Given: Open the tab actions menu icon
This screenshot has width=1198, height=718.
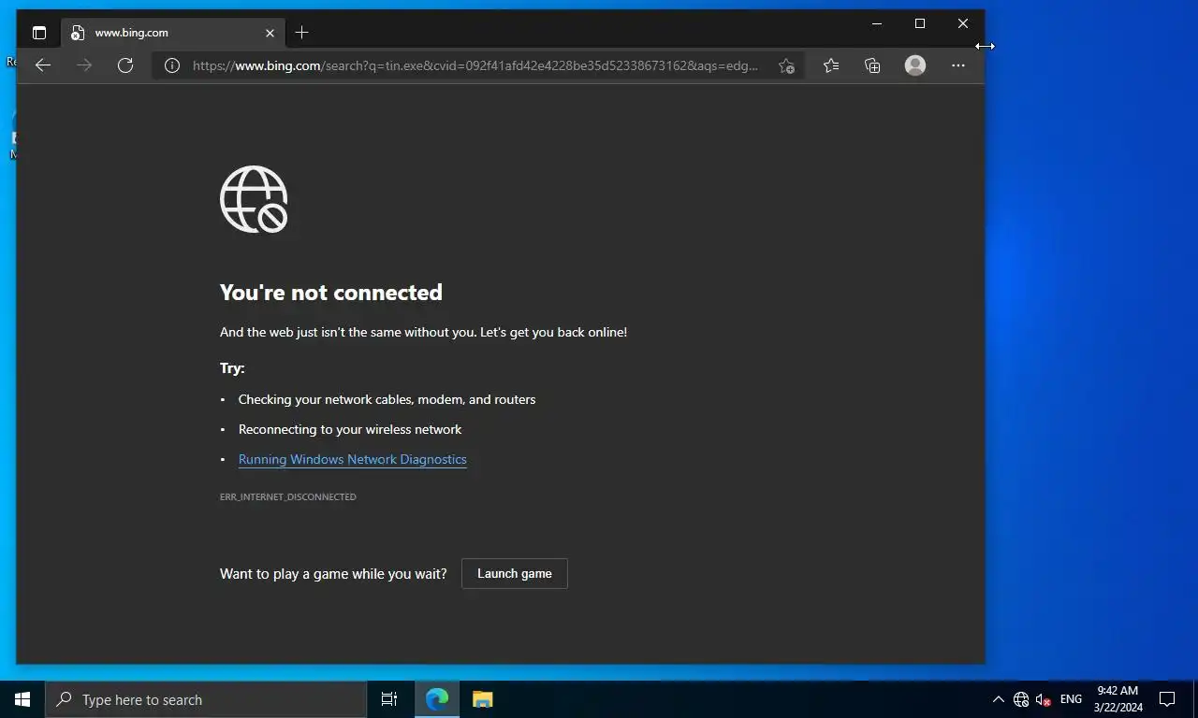Looking at the screenshot, I should click(x=39, y=33).
